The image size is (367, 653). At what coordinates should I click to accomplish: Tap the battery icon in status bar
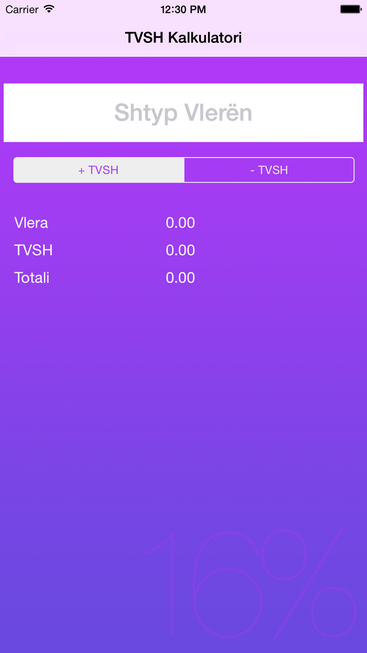click(x=350, y=9)
